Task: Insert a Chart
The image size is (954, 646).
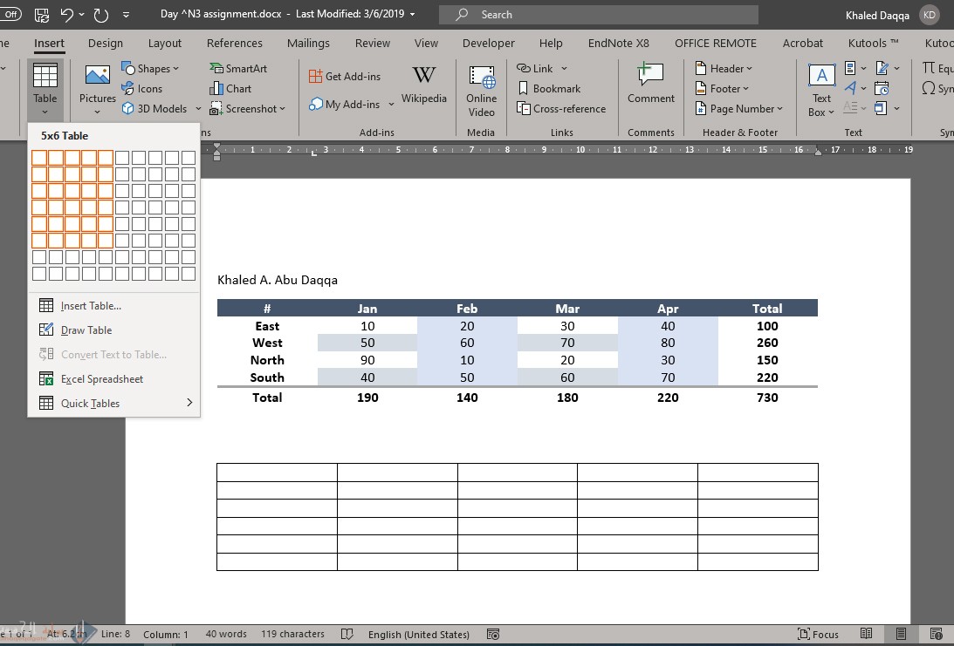Action: click(x=230, y=88)
